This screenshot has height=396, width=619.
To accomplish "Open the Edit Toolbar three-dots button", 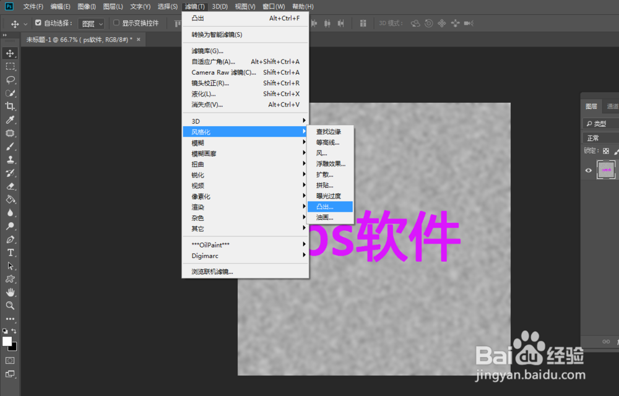I will (11, 319).
